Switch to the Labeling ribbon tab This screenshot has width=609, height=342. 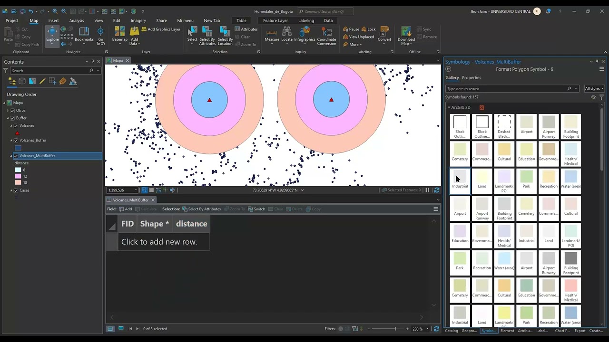point(306,20)
